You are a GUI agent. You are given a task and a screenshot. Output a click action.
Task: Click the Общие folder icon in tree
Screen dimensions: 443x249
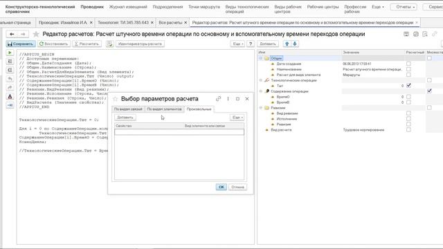[x=266, y=58]
